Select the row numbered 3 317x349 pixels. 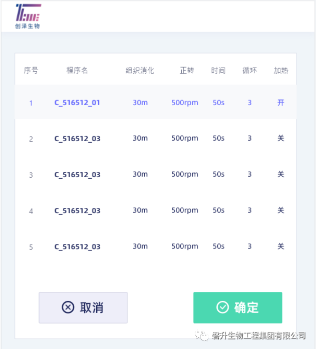point(155,174)
